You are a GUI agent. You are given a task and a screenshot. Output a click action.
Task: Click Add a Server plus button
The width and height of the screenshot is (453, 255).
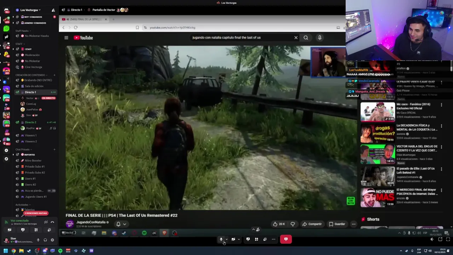click(6, 150)
